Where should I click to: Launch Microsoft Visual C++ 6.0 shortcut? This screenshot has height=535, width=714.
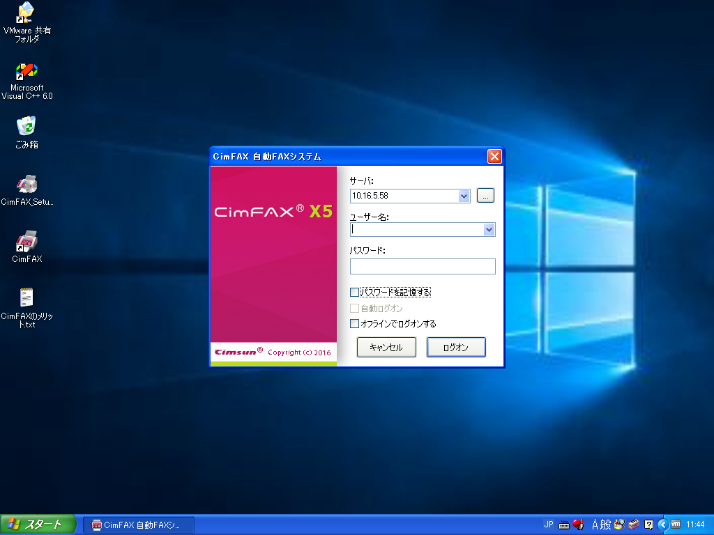[27, 82]
